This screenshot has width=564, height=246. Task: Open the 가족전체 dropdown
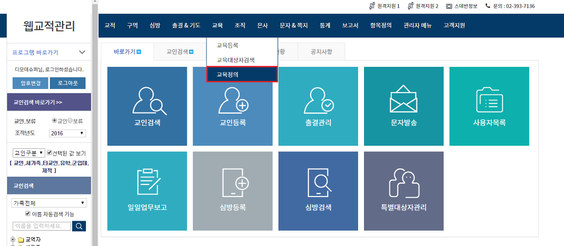(x=49, y=203)
